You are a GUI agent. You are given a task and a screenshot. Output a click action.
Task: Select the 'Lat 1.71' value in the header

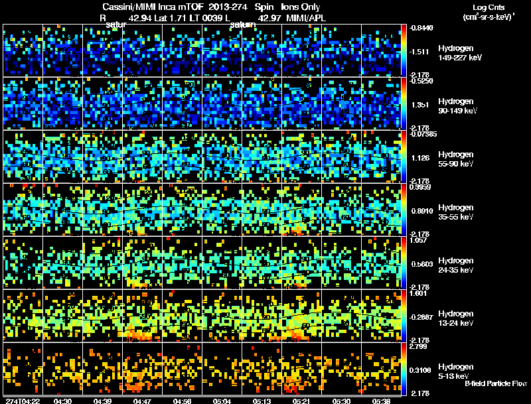pyautogui.click(x=171, y=18)
